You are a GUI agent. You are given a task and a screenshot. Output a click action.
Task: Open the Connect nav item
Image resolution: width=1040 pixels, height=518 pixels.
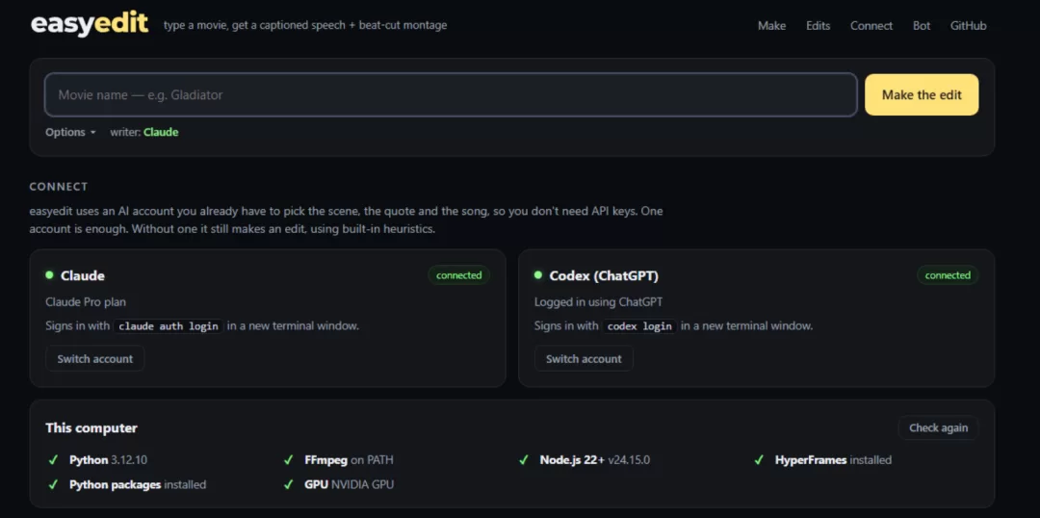pyautogui.click(x=871, y=26)
